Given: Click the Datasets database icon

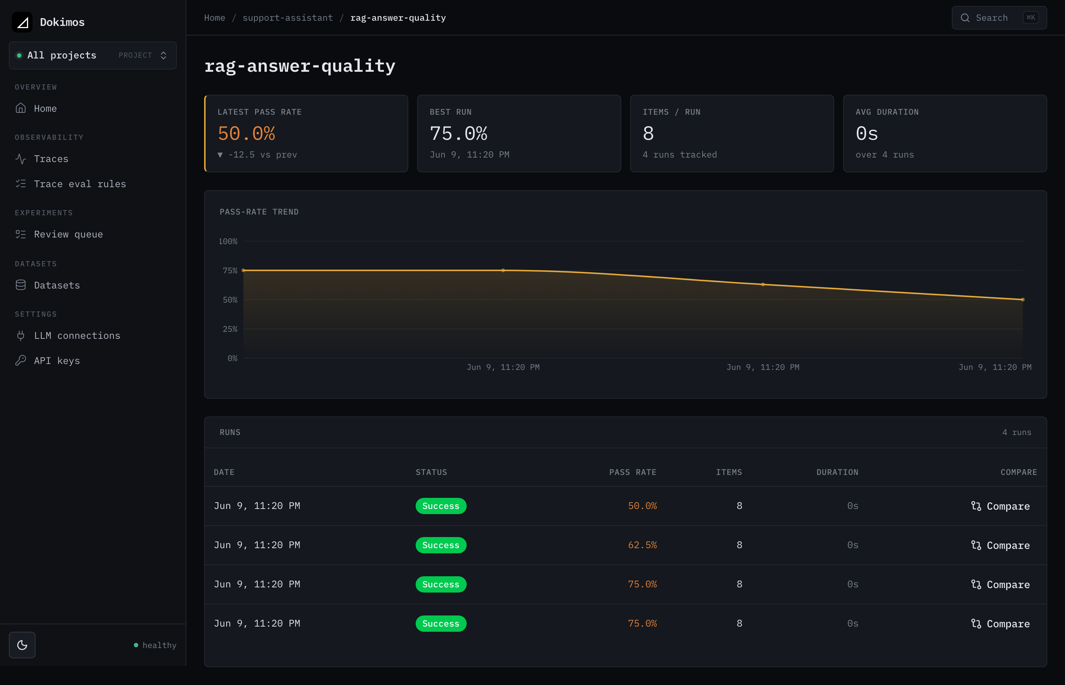Looking at the screenshot, I should [20, 285].
